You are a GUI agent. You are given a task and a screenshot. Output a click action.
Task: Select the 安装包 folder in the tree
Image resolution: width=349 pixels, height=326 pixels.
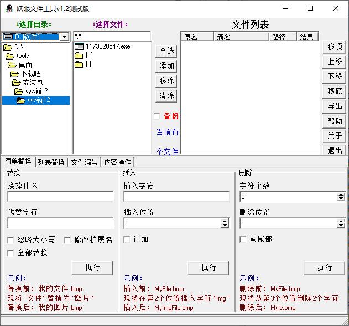click(33, 83)
